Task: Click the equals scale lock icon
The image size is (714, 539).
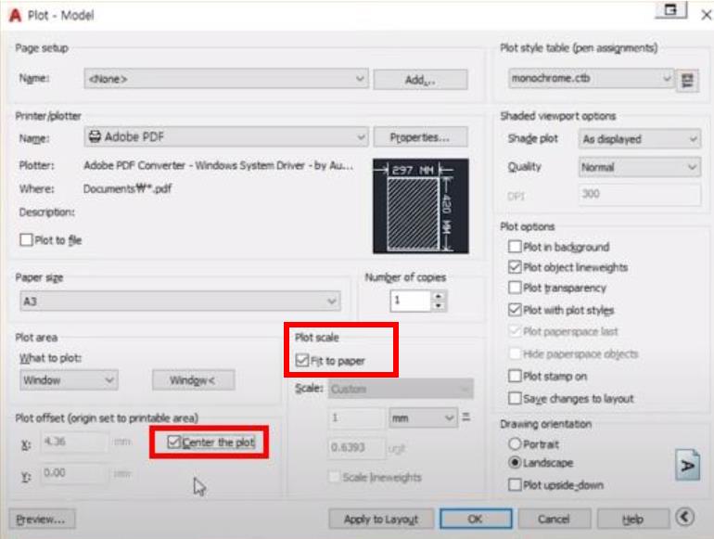Action: click(465, 417)
